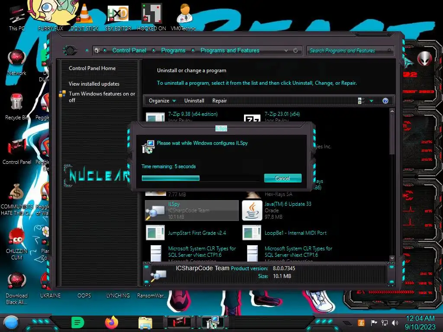The height and width of the screenshot is (332, 443).
Task: Go to Control Panel breadcrumb
Action: [129, 51]
